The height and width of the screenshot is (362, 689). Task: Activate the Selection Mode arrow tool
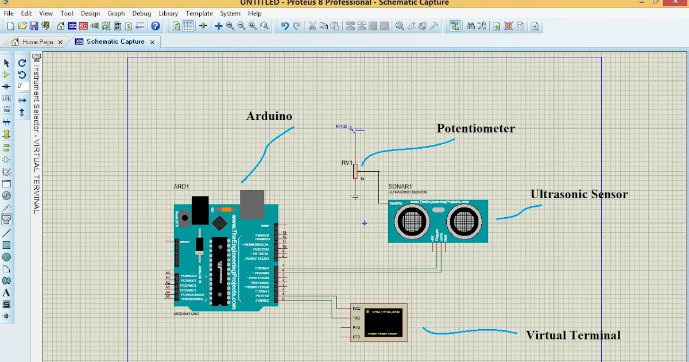click(6, 62)
